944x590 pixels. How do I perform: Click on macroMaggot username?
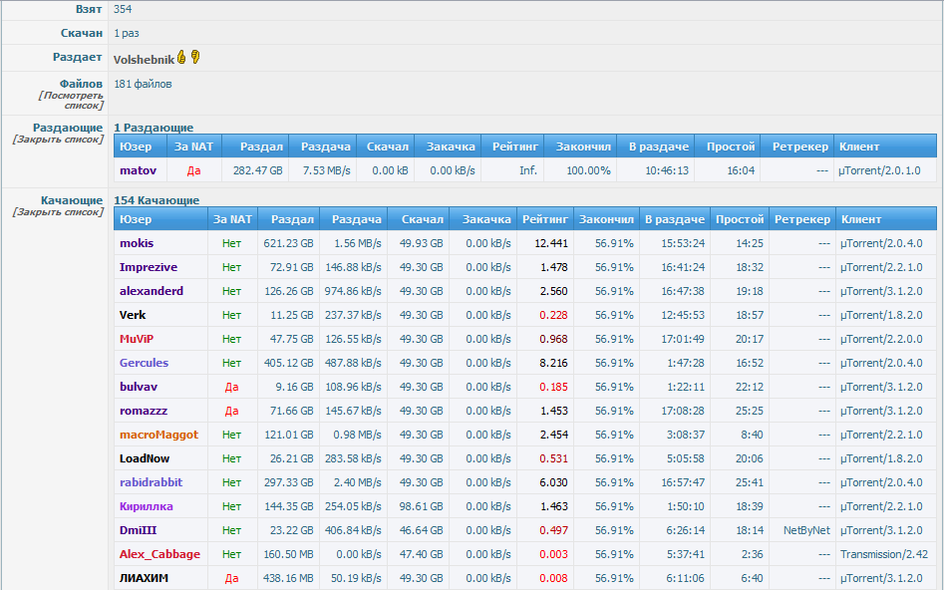click(158, 435)
